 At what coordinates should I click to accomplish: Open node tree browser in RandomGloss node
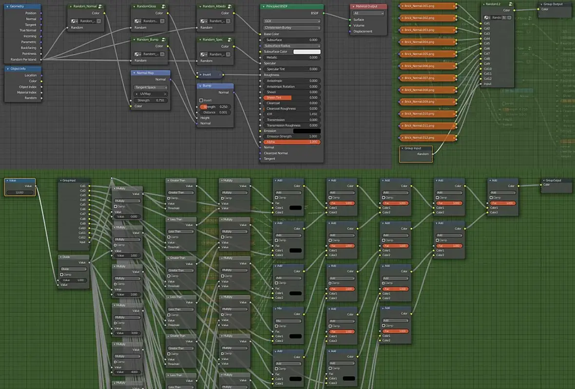tap(137, 21)
